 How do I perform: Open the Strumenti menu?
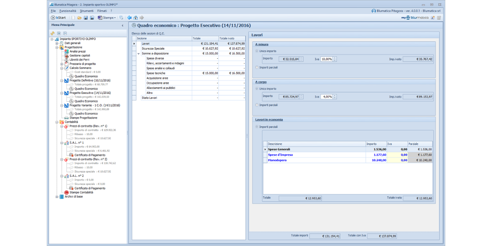point(87,11)
